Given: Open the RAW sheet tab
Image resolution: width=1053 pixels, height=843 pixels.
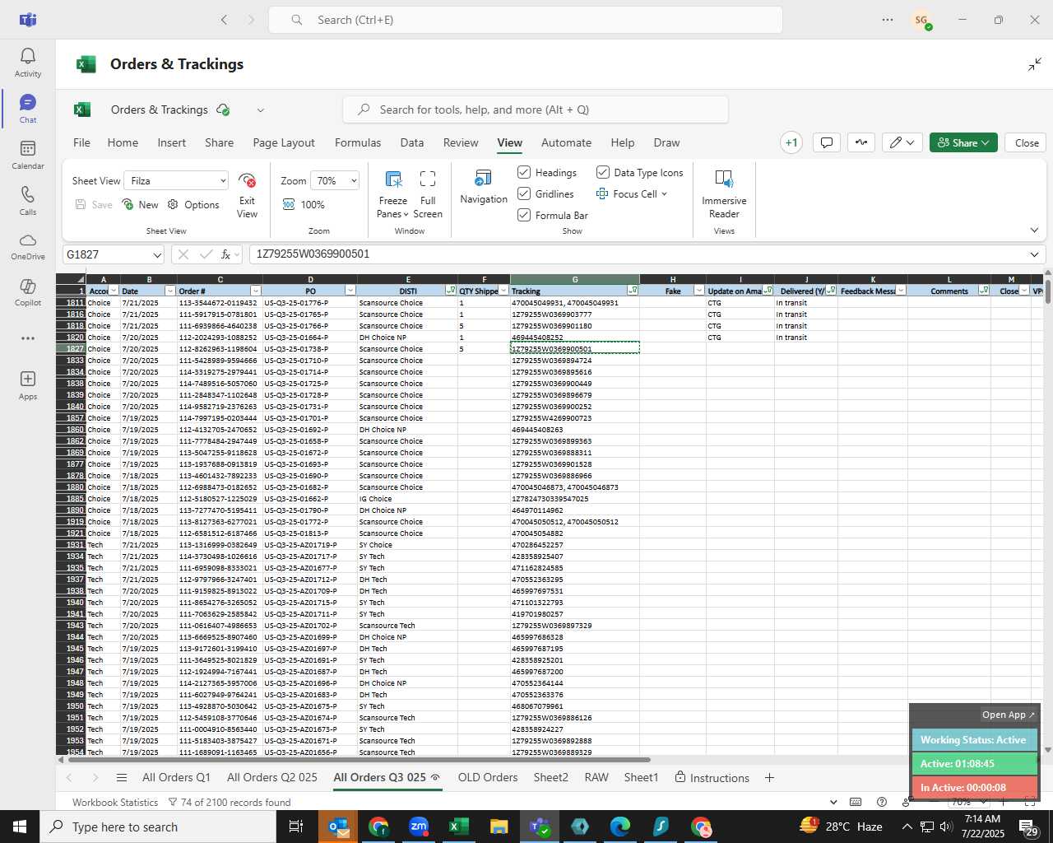Looking at the screenshot, I should [596, 777].
